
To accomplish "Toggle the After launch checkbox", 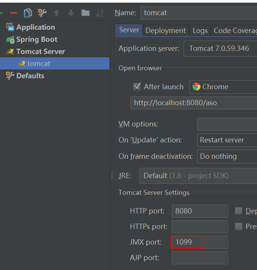I will [137, 87].
